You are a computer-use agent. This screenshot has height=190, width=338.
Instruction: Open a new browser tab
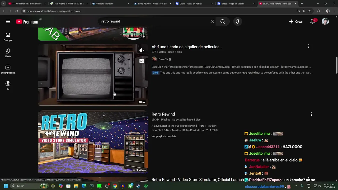[302, 4]
